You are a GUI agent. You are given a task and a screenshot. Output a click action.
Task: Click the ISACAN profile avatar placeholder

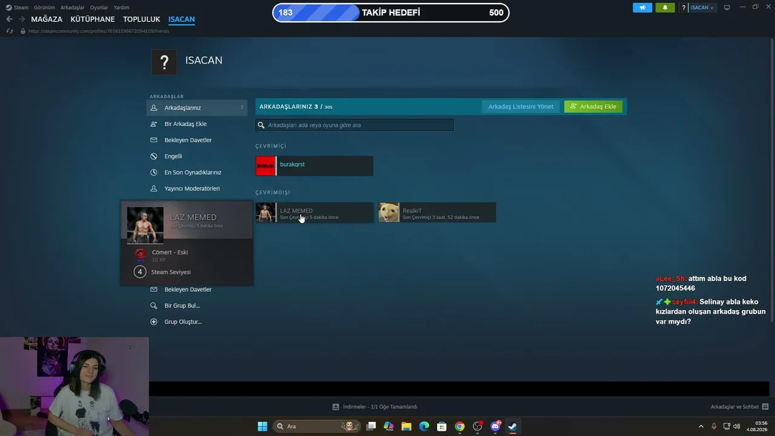164,62
